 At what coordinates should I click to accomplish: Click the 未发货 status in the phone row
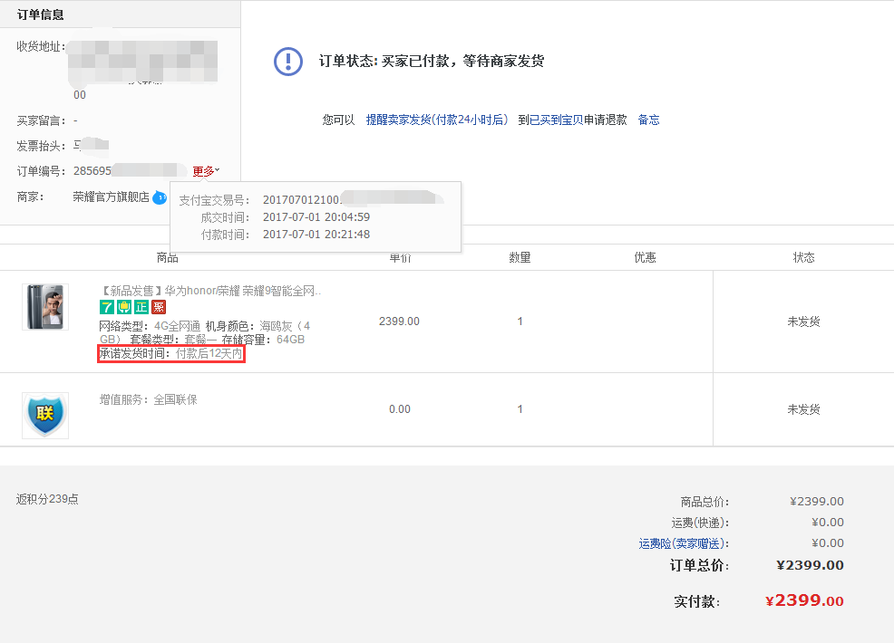click(x=803, y=321)
